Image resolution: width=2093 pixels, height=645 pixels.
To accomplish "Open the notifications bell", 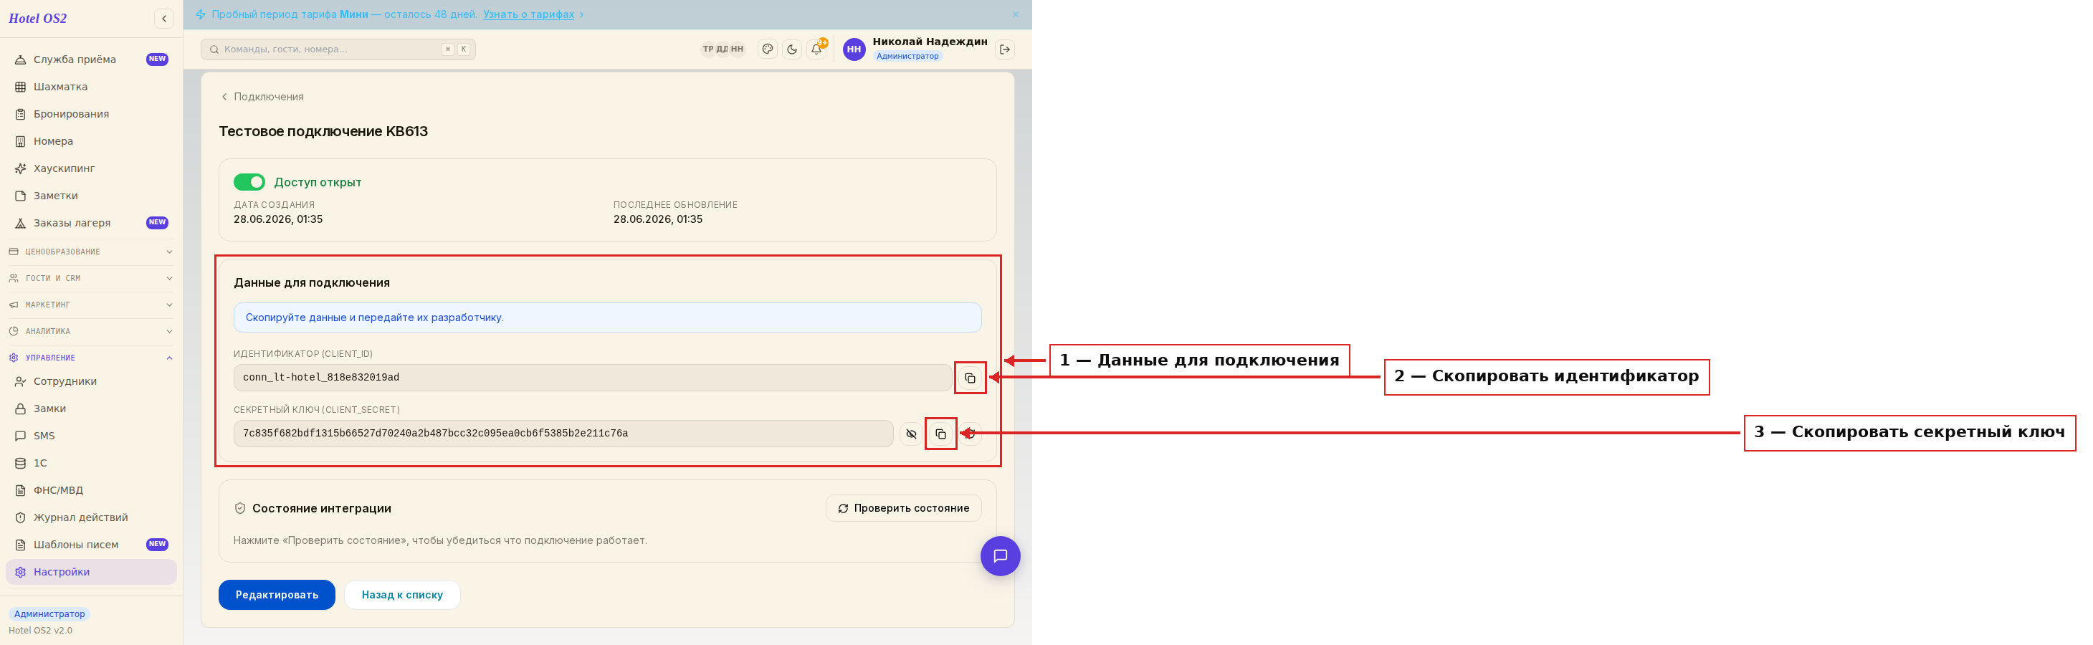I will click(816, 49).
